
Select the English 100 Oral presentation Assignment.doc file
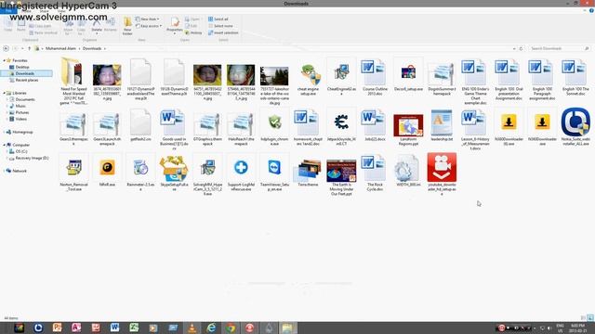point(509,80)
